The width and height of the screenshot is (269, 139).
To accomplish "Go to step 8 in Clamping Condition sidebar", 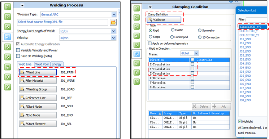I will pos(136,73).
